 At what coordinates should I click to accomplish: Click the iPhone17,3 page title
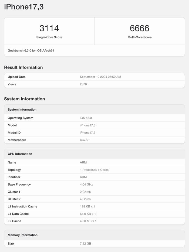[x=24, y=7]
